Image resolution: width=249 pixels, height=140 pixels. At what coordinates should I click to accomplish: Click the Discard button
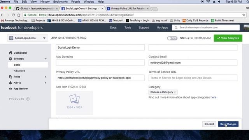(x=209, y=124)
